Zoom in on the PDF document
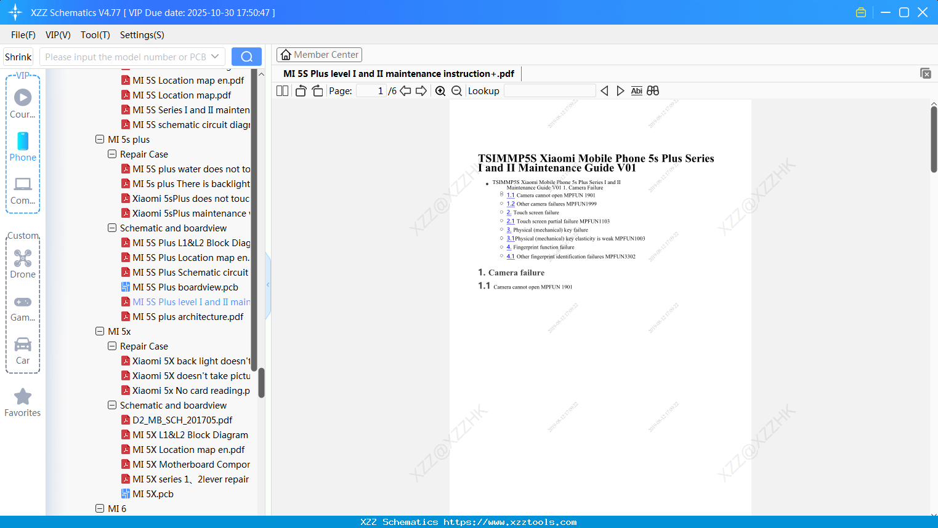The height and width of the screenshot is (528, 938). (x=440, y=91)
